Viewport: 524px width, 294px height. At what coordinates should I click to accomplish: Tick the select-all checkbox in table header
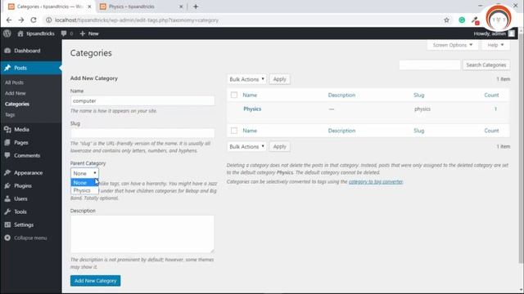click(x=234, y=95)
